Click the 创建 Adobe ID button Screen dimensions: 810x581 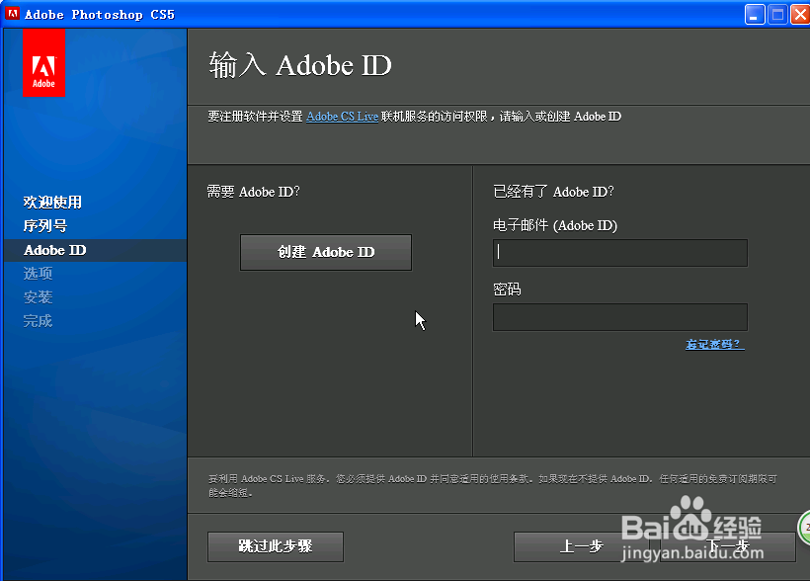[x=326, y=252]
